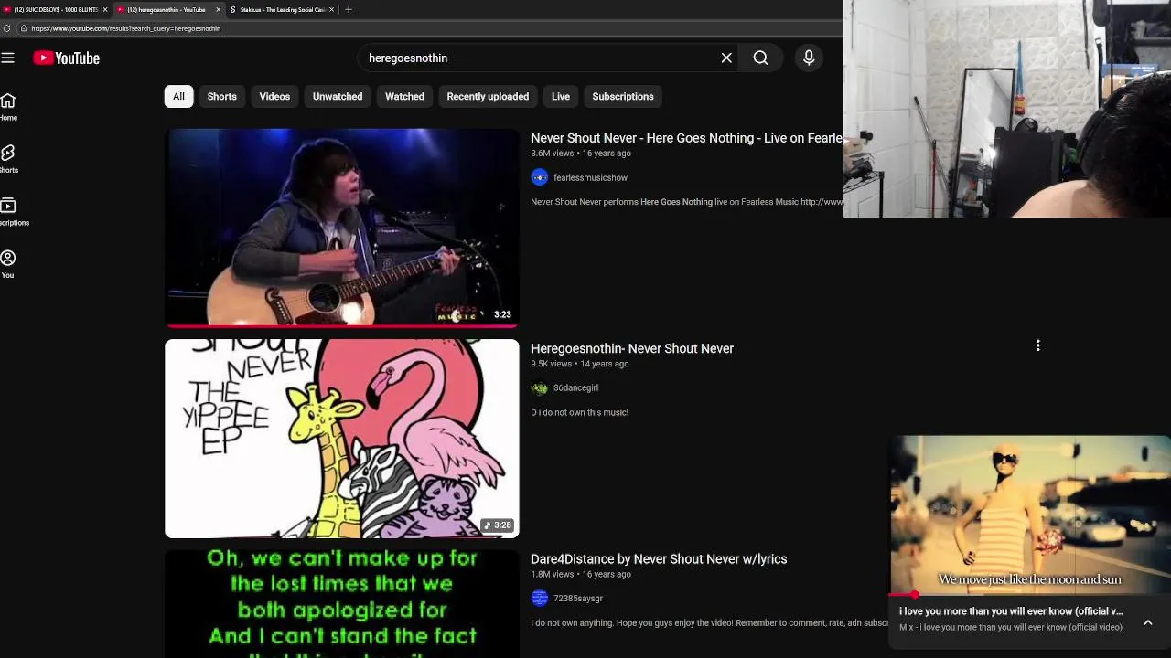Filter results by Shorts chip
Image resolution: width=1171 pixels, height=658 pixels.
click(x=221, y=96)
